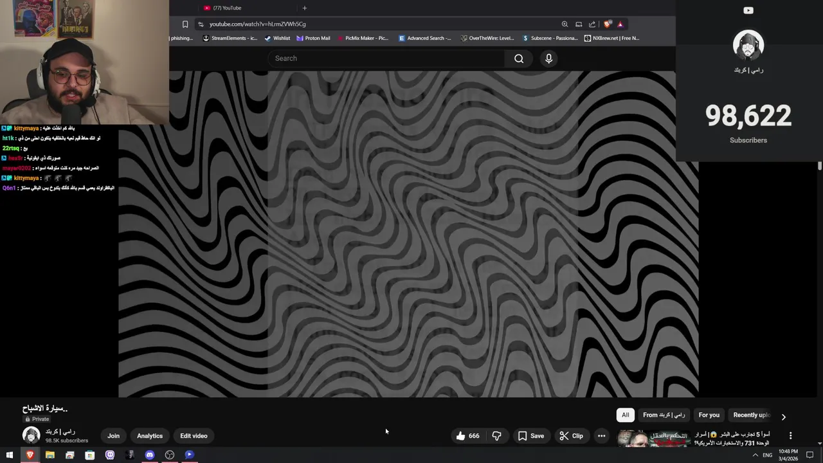
Task: Select the For you chip
Action: tap(709, 415)
